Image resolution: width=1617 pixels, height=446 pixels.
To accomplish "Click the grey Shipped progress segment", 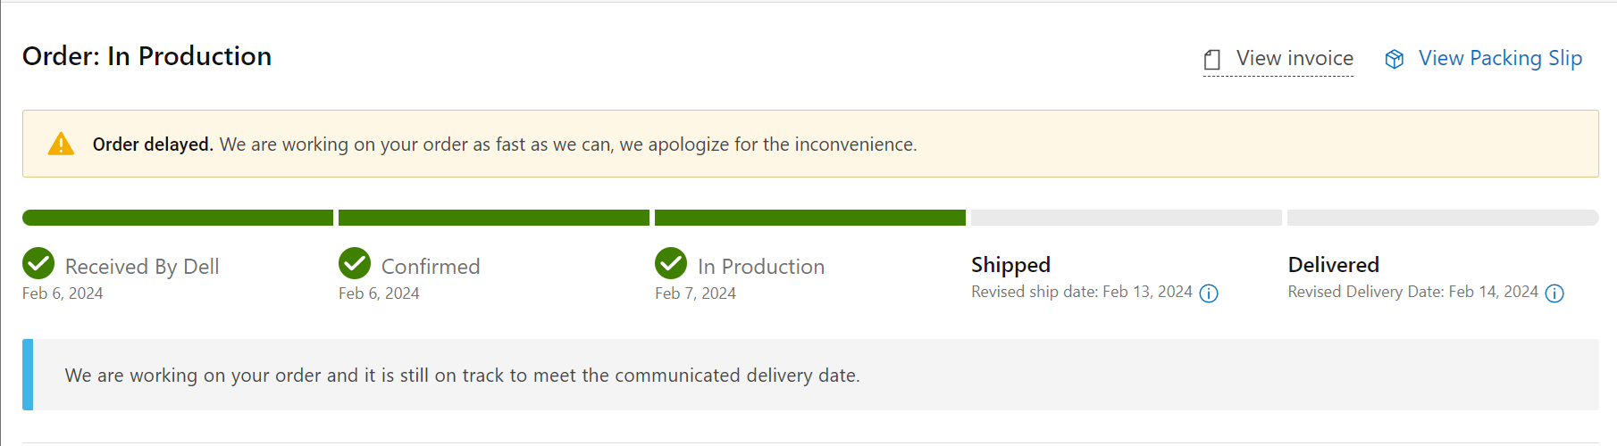I will [x=1127, y=218].
